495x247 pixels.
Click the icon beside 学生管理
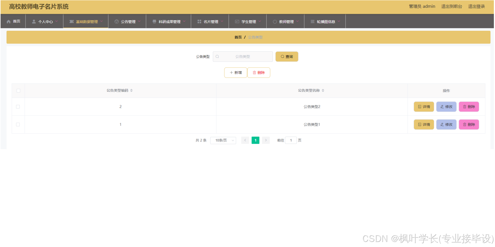click(x=237, y=21)
